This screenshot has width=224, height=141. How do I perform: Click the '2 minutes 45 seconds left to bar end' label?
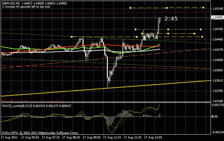(x=26, y=6)
